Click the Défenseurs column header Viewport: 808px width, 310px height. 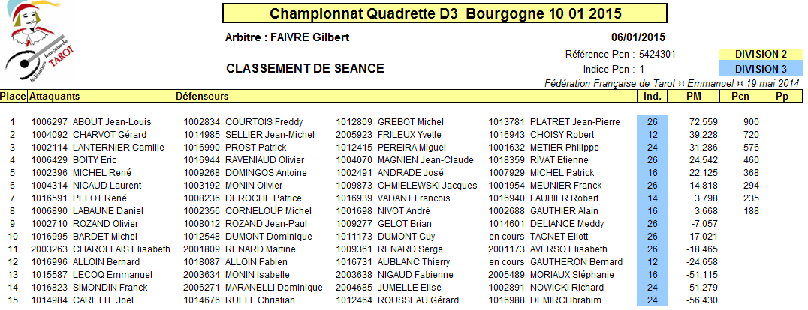point(202,96)
